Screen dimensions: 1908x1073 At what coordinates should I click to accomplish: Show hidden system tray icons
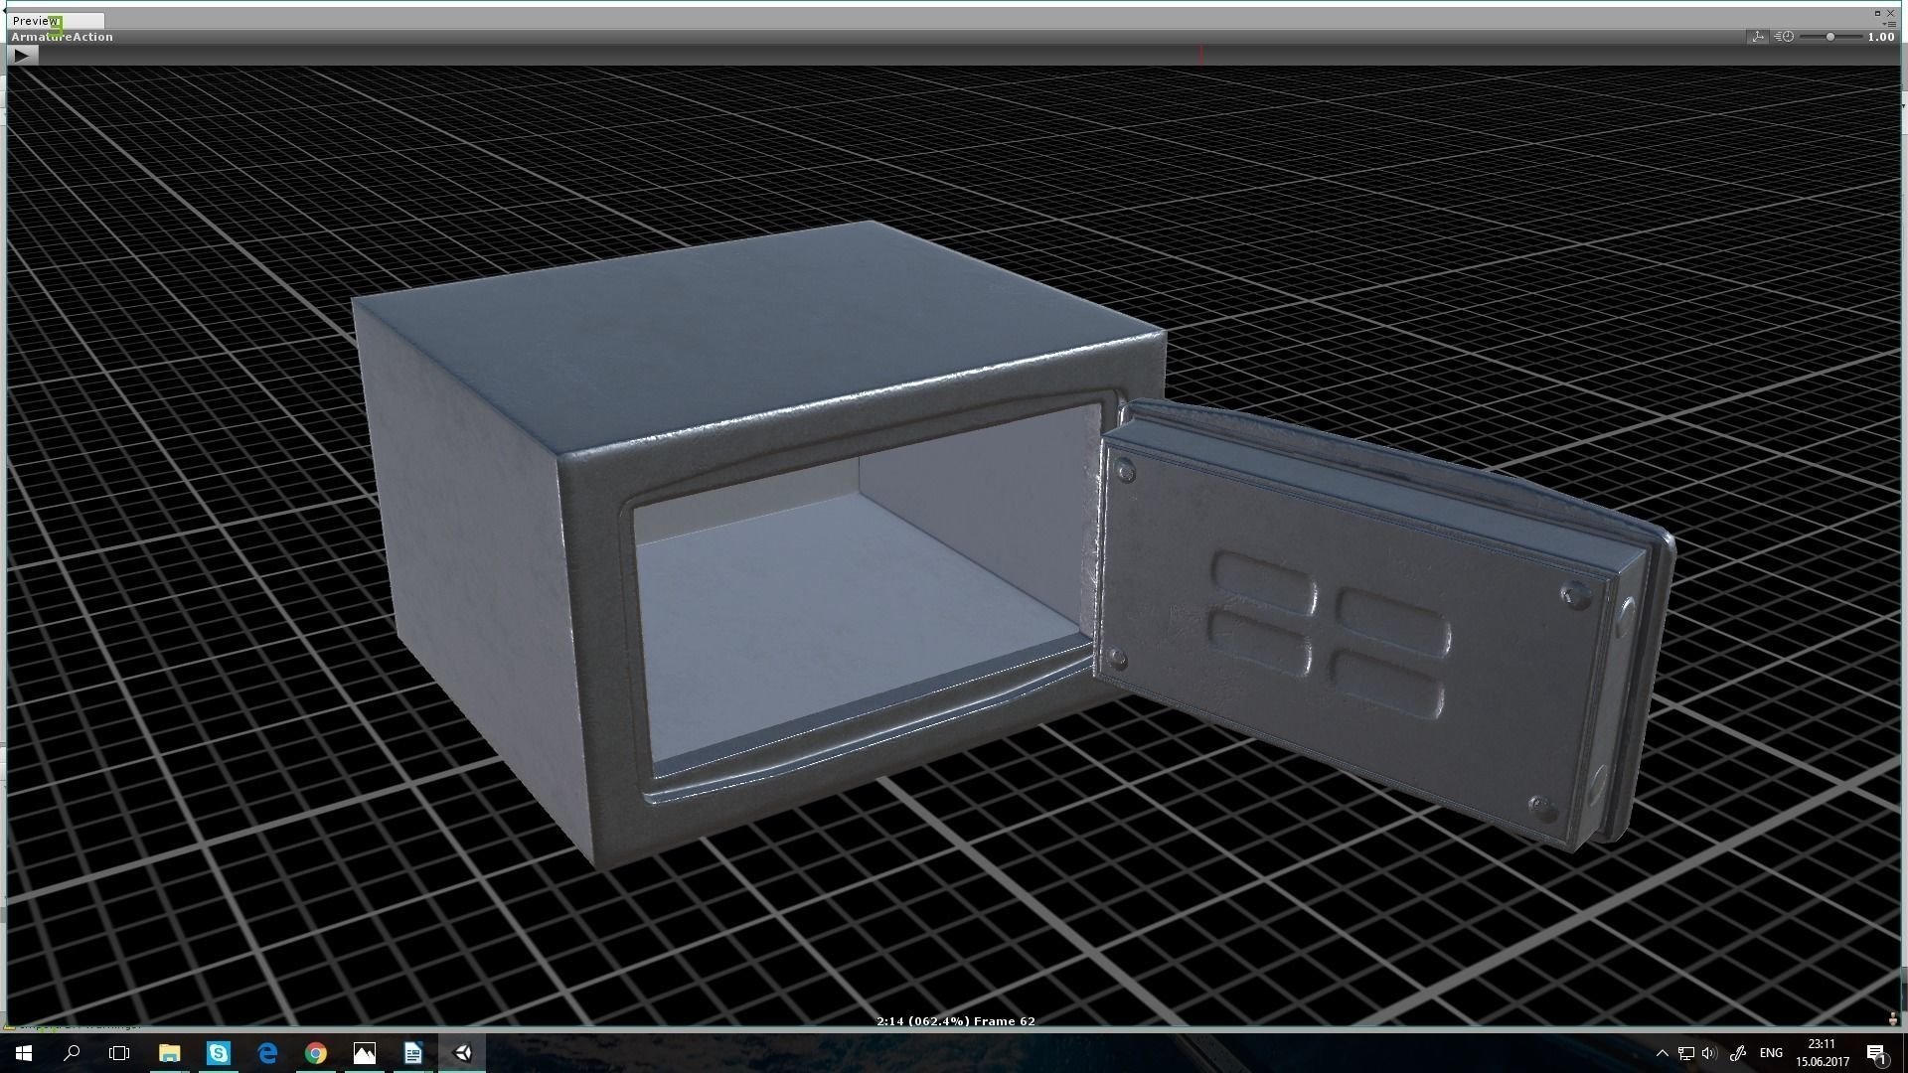pos(1662,1053)
